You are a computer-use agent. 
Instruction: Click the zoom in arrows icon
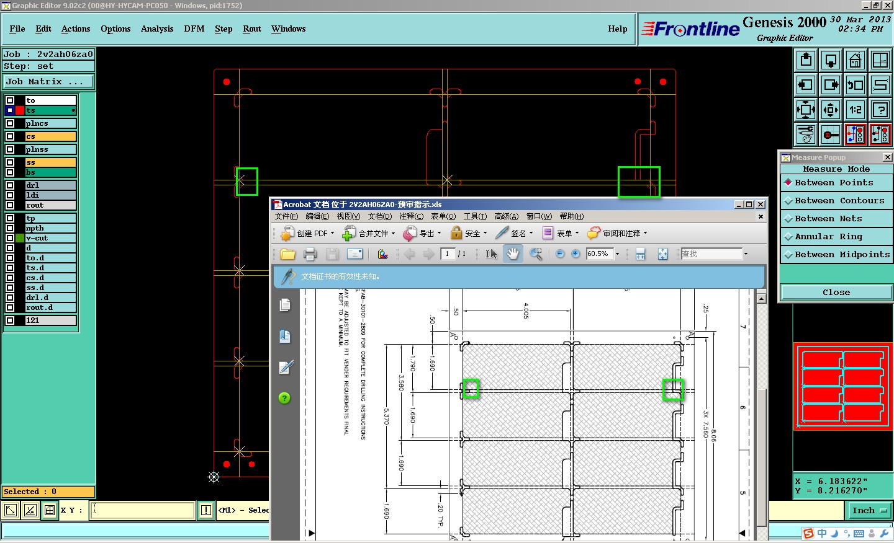[806, 110]
